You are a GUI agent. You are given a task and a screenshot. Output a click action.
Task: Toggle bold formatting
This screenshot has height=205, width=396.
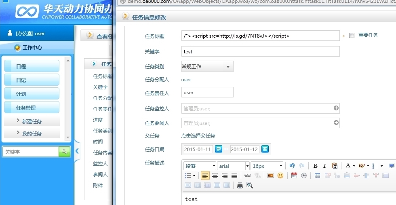point(315,166)
